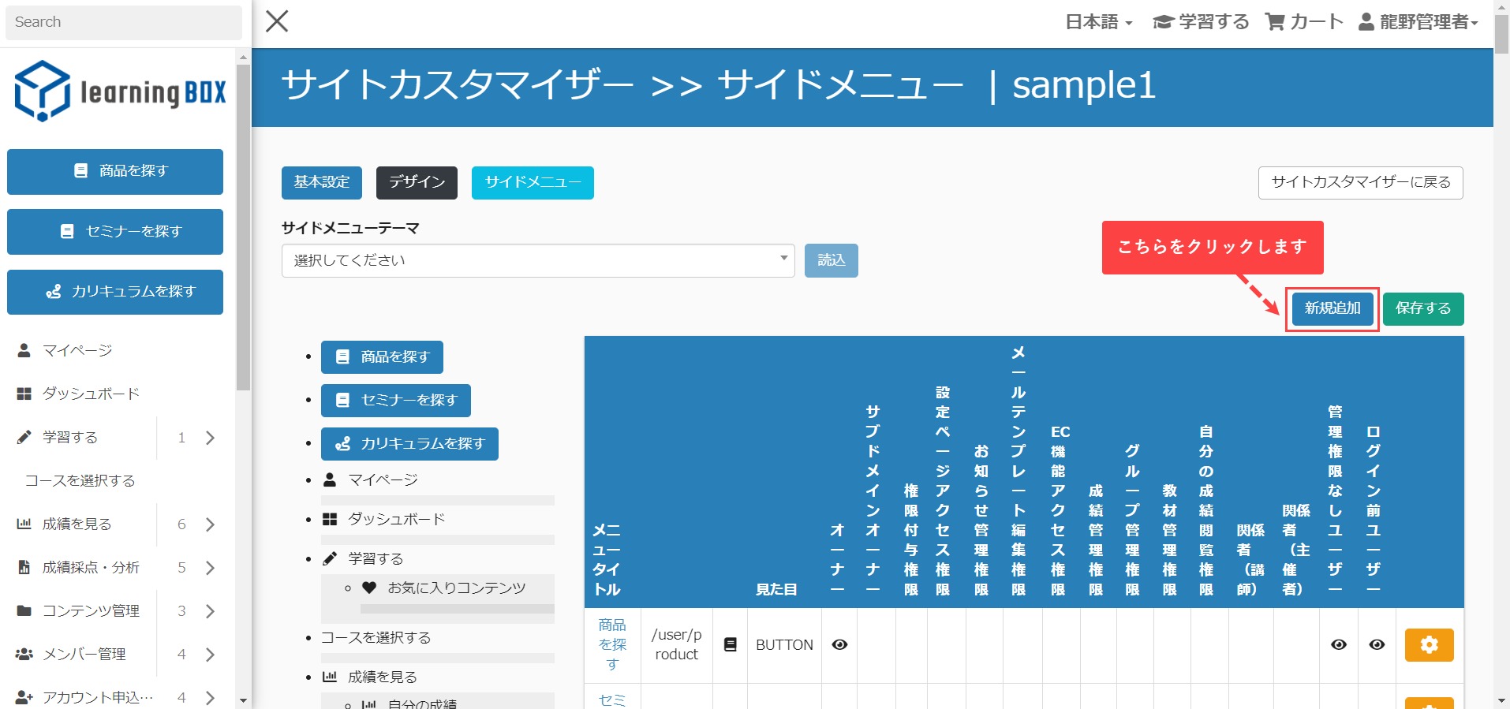Screen dimensions: 1510x709
Task: Click the graduation cap 学習する icon
Action: 1163,22
